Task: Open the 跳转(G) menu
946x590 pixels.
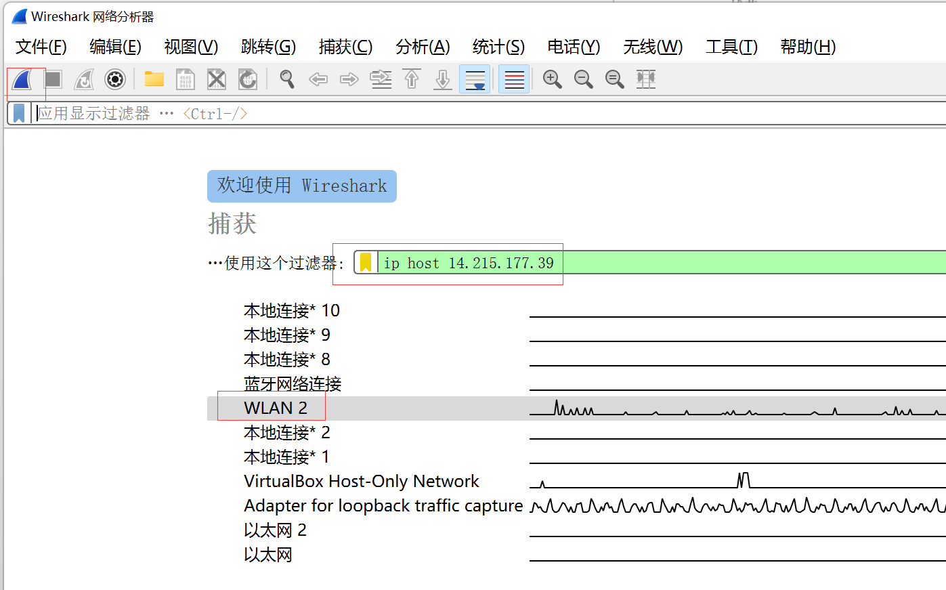Action: pyautogui.click(x=269, y=47)
